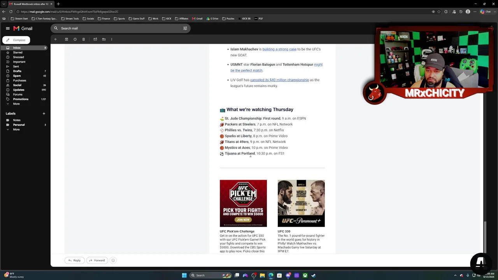Reply to this email
Viewport: 498px width, 280px height.
click(74, 261)
